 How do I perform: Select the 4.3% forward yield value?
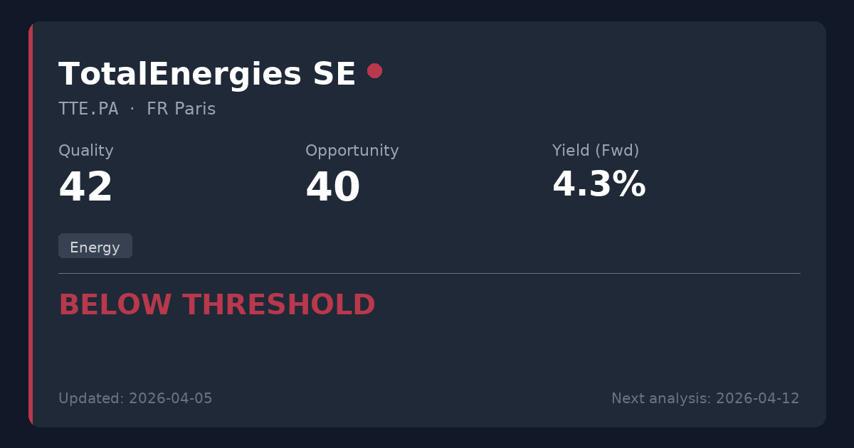pyautogui.click(x=599, y=185)
